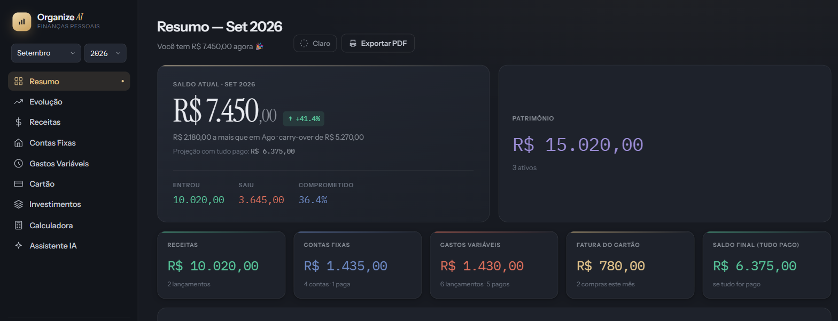The image size is (838, 321).
Task: Click the printer icon on Exportar PDF
Action: click(x=353, y=44)
